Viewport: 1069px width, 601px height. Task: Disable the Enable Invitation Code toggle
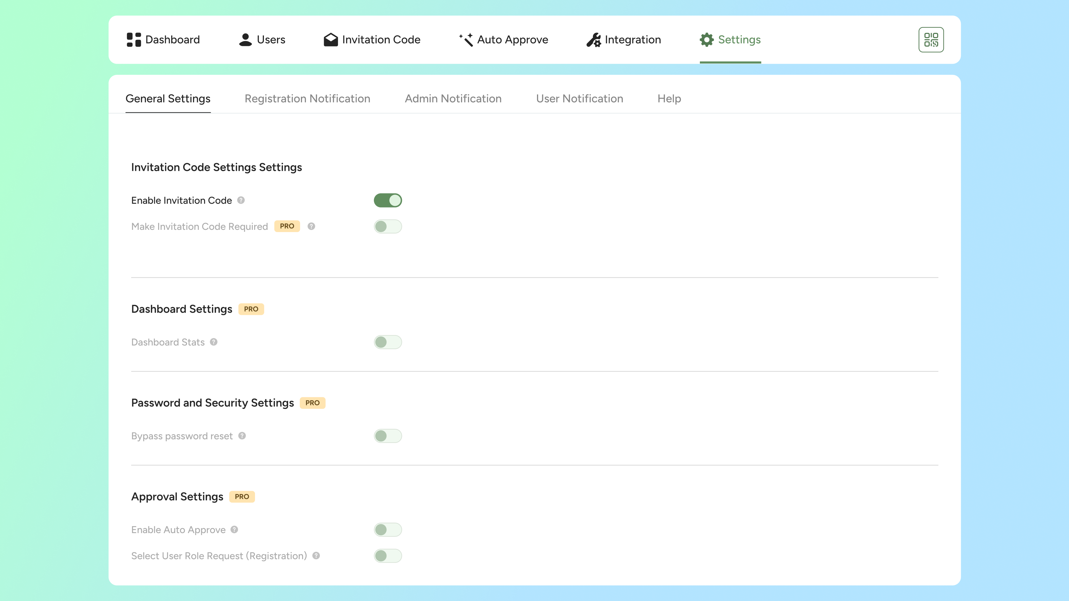388,200
